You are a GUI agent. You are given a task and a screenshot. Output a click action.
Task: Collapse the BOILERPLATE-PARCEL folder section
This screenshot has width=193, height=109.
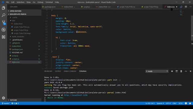coord(24,14)
